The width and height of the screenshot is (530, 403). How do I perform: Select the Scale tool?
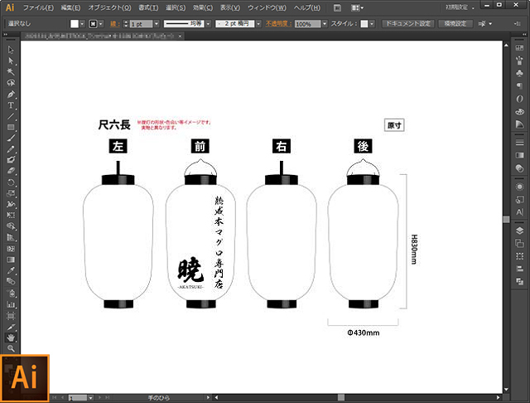click(11, 193)
